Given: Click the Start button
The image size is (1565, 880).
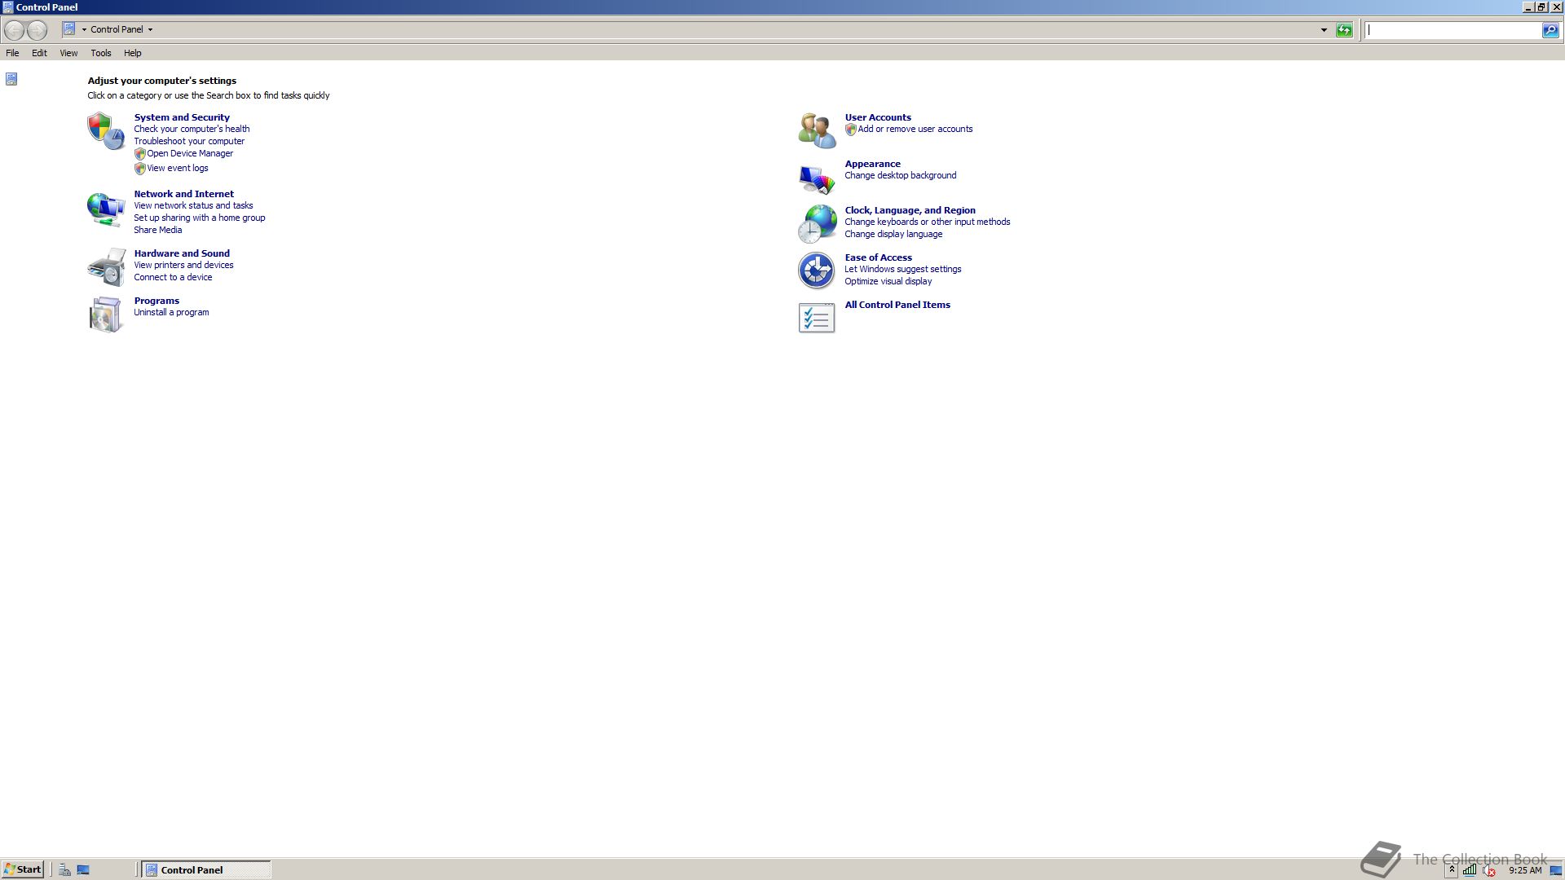Looking at the screenshot, I should click(x=23, y=869).
